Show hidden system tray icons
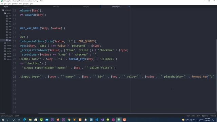The width and height of the screenshot is (217, 122). tap(197, 120)
